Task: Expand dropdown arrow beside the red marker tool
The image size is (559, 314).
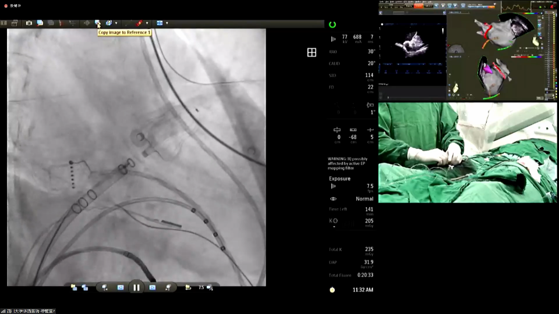Action: coord(147,23)
